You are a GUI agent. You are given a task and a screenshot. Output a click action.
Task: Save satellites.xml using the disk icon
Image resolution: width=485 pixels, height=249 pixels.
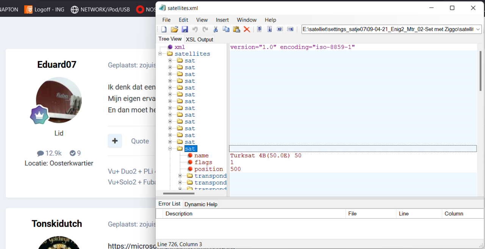click(x=185, y=29)
